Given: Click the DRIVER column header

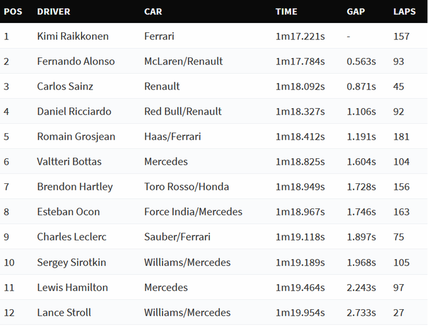Looking at the screenshot, I should coord(53,11).
